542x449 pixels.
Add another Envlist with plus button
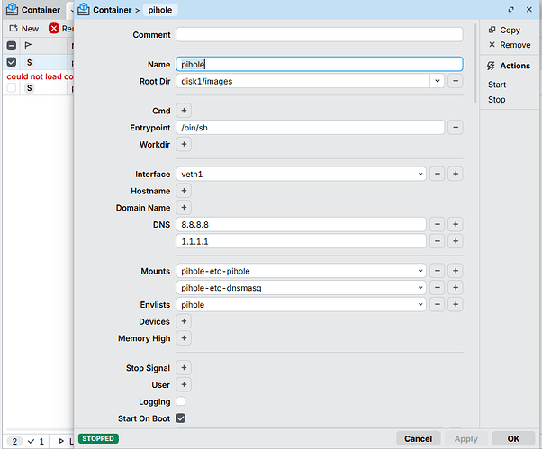456,305
